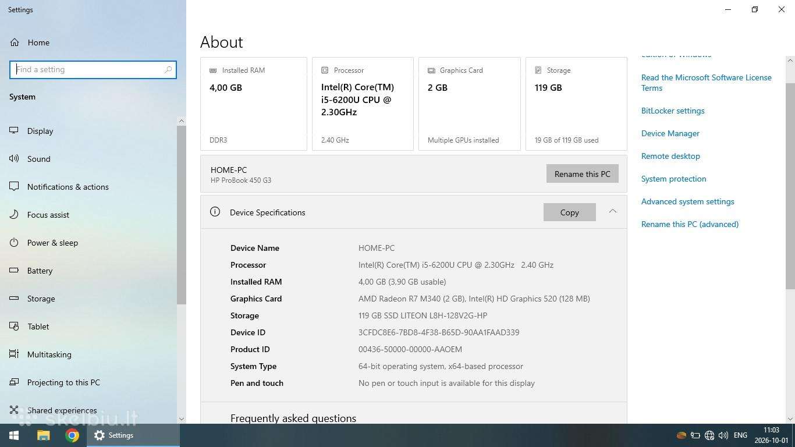The height and width of the screenshot is (447, 795).
Task: Click the Power & sleep power icon
Action: click(14, 243)
